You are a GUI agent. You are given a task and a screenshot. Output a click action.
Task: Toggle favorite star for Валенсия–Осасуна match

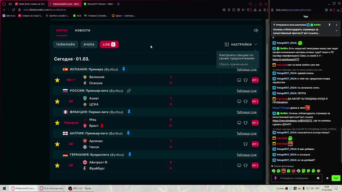click(x=57, y=80)
